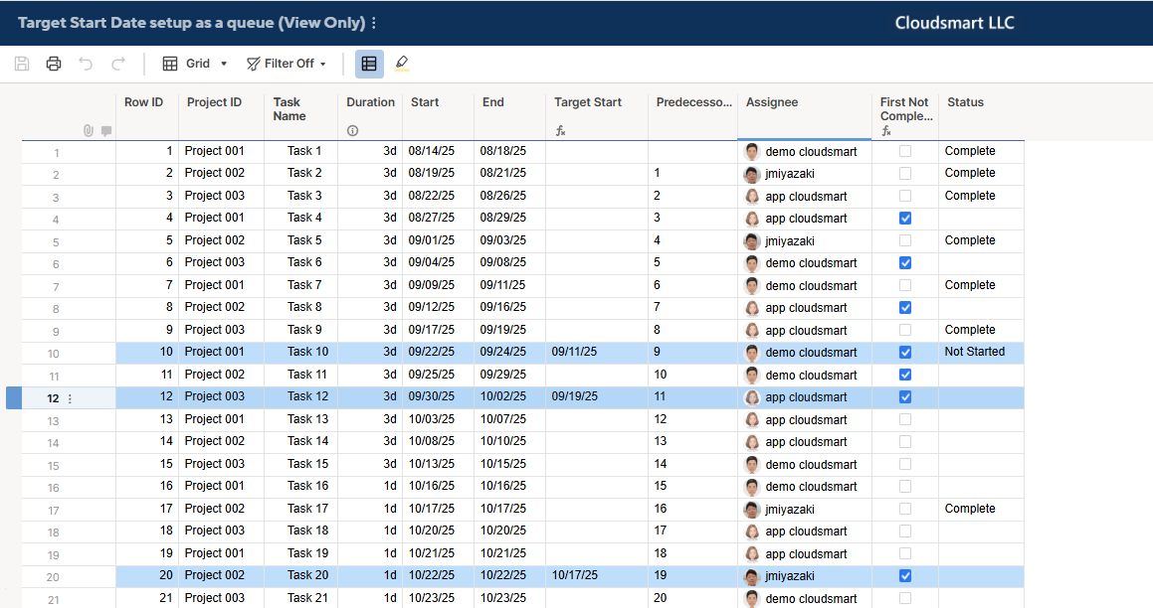Uncheck First Not Complete for Task 8
1153x608 pixels.
[x=905, y=308]
